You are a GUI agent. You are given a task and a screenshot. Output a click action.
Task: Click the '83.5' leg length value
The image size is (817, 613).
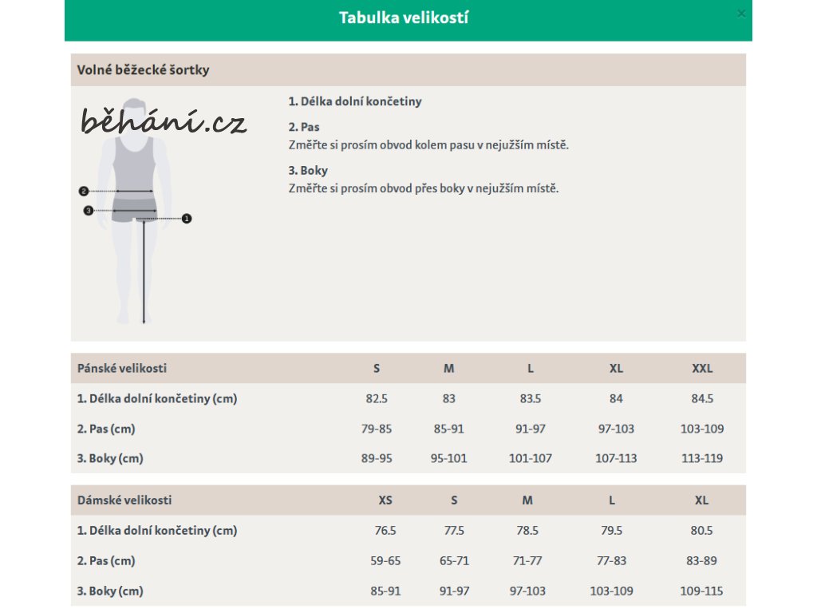pos(531,399)
